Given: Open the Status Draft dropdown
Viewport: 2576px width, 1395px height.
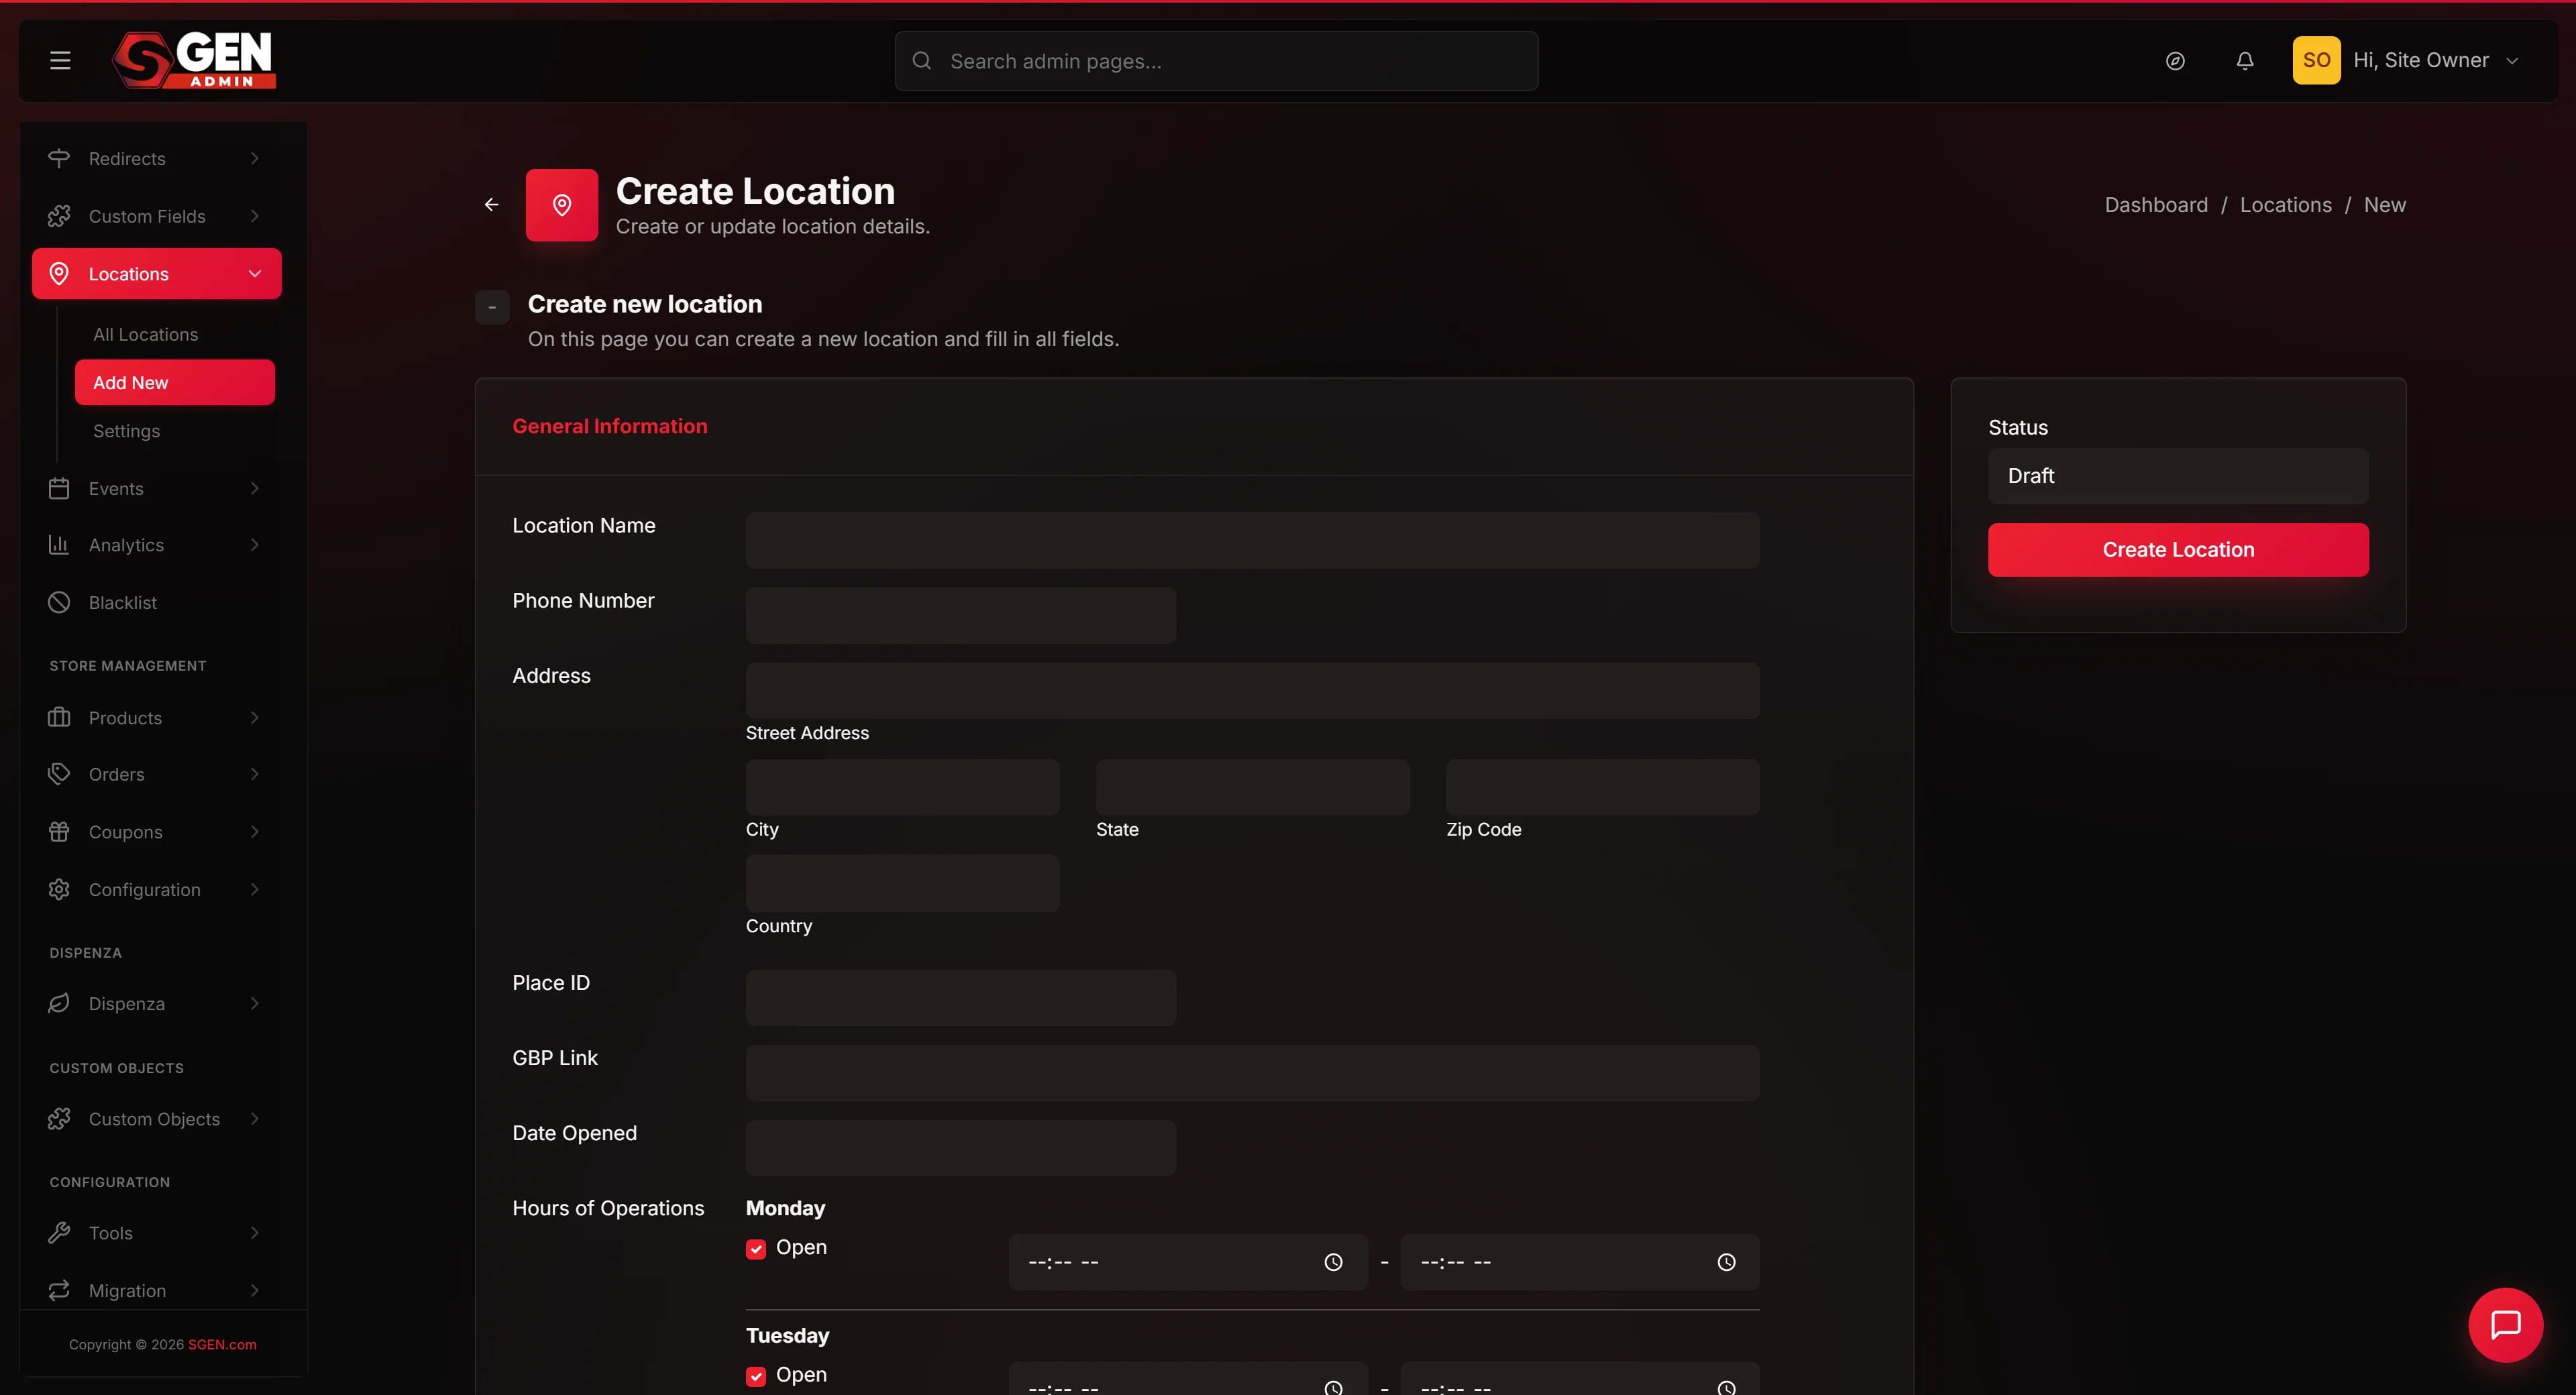Looking at the screenshot, I should tap(2178, 476).
